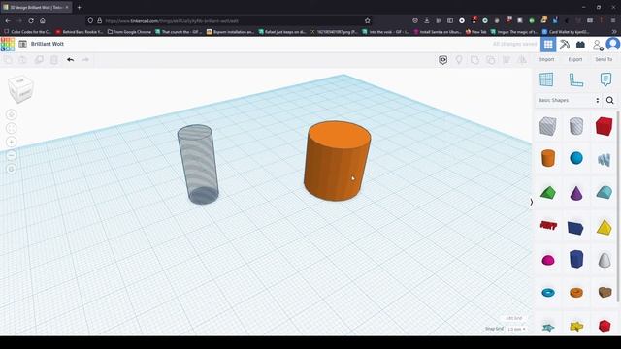This screenshot has height=349, width=621.
Task: Click the Export button
Action: [x=575, y=59]
